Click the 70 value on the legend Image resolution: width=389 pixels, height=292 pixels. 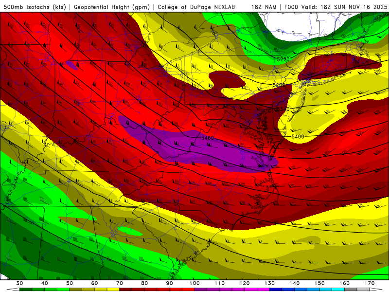point(120,283)
